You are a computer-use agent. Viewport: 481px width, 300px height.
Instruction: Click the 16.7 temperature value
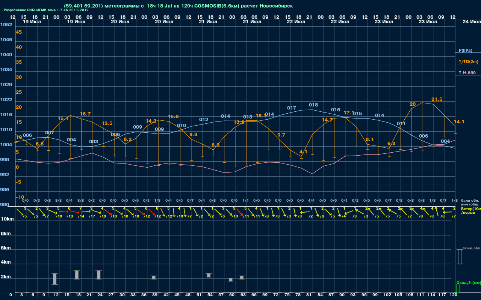click(x=85, y=114)
